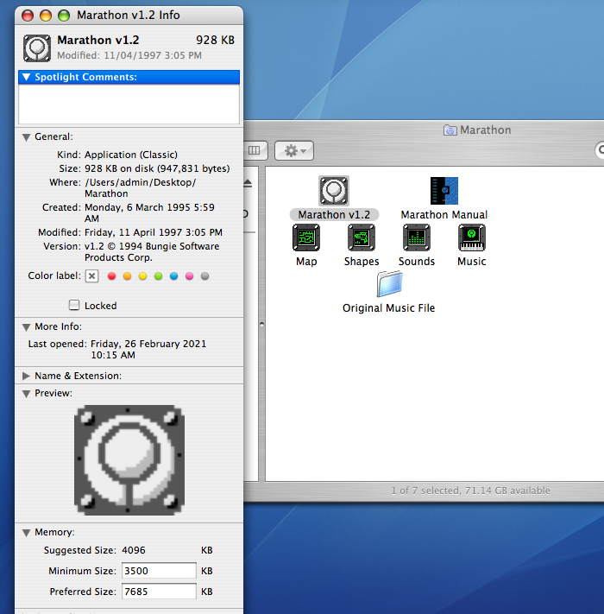Click the Marathon v1.2 file name label
The height and width of the screenshot is (614, 604).
click(x=334, y=214)
